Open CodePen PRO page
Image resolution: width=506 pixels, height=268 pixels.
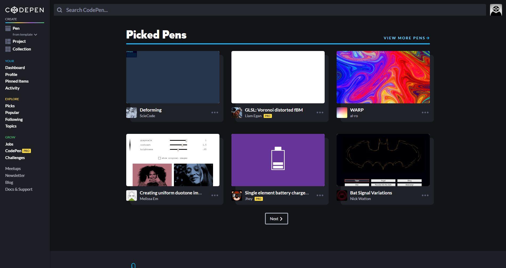click(x=13, y=151)
